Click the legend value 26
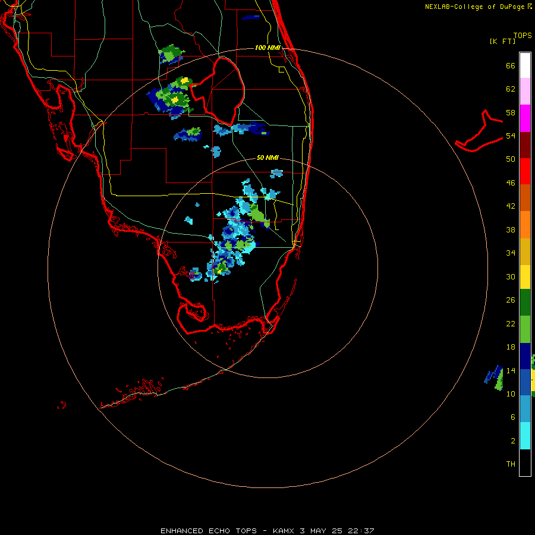This screenshot has width=535, height=535. coord(511,300)
